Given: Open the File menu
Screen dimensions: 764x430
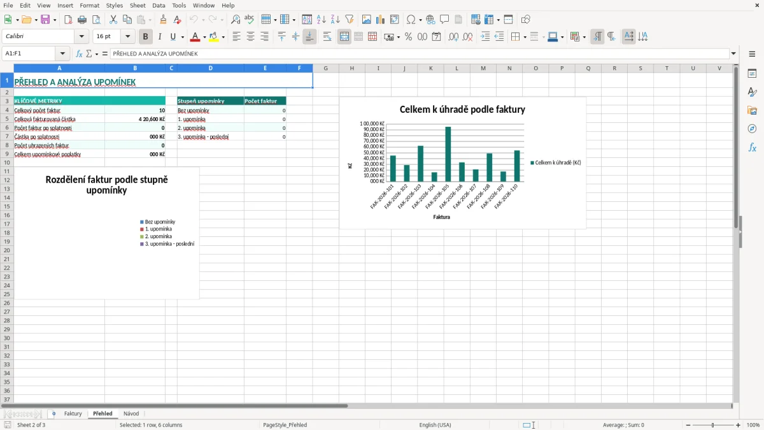Looking at the screenshot, I should tap(8, 5).
